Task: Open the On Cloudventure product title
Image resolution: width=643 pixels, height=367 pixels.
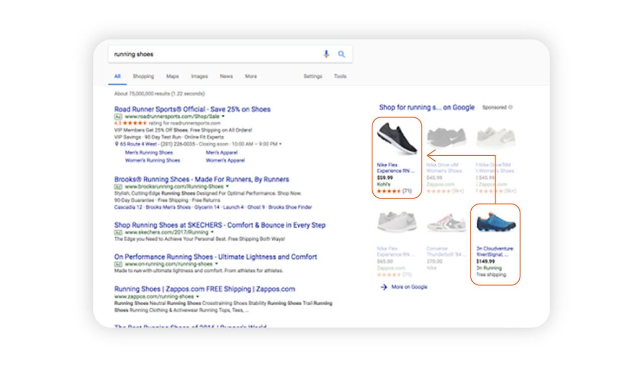Action: pyautogui.click(x=495, y=252)
